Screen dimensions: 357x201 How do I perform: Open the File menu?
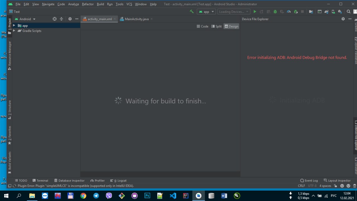(18, 4)
